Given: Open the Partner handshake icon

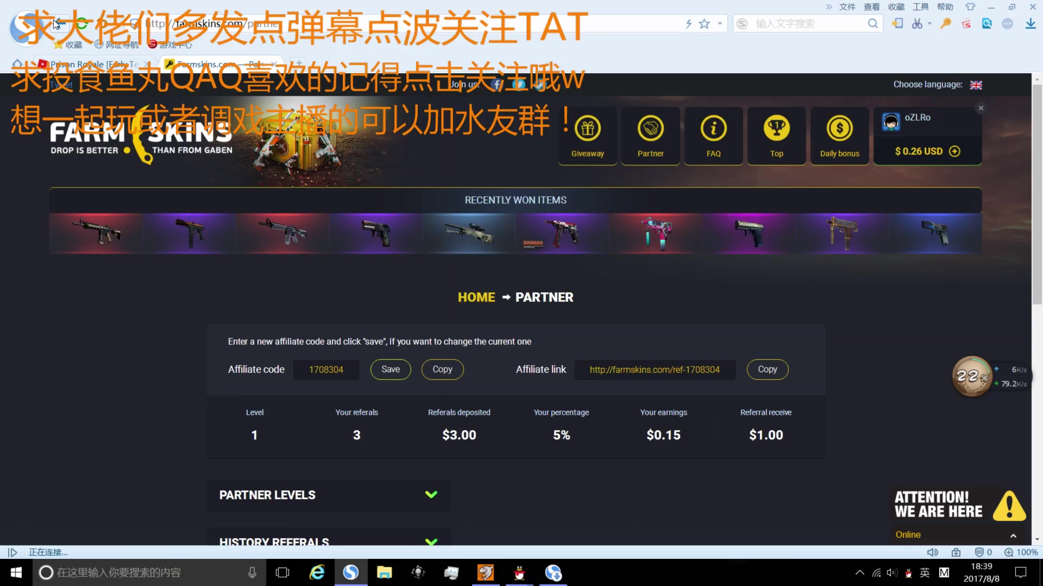Looking at the screenshot, I should click(x=650, y=136).
